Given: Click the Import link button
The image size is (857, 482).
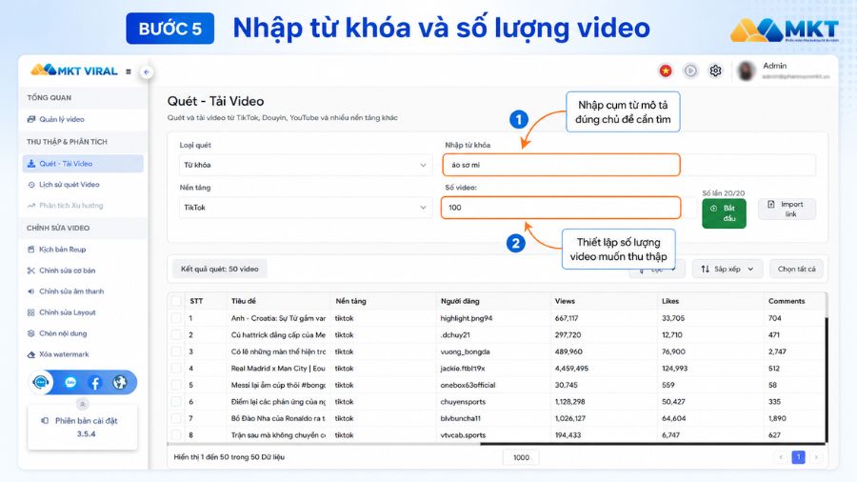Looking at the screenshot, I should 787,209.
